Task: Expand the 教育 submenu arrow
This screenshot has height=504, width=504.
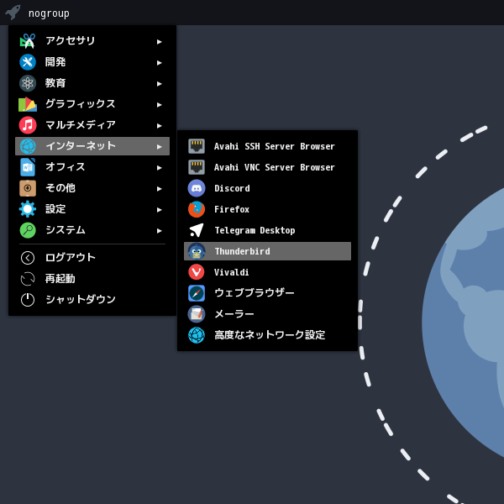Action: click(x=159, y=83)
